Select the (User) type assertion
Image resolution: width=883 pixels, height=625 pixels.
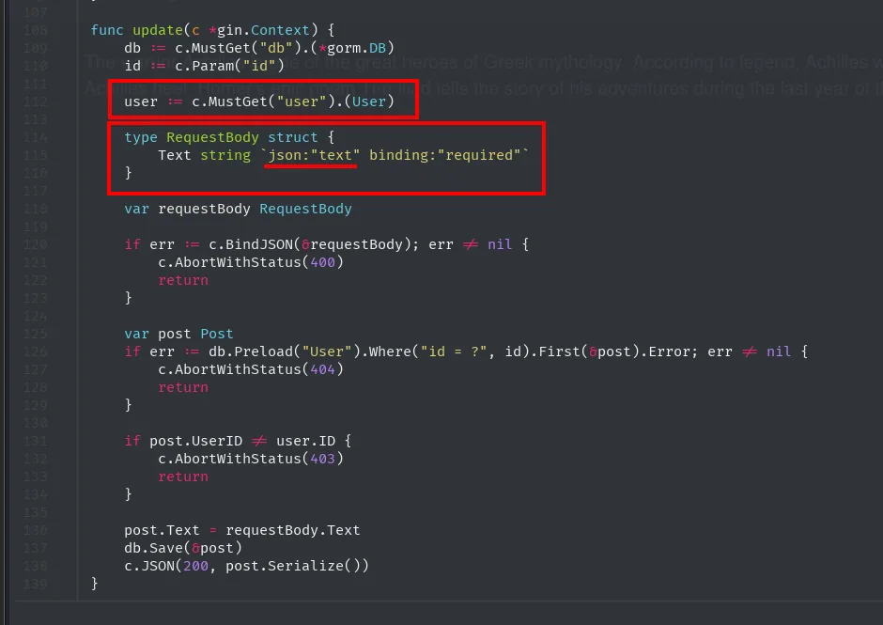click(x=369, y=102)
